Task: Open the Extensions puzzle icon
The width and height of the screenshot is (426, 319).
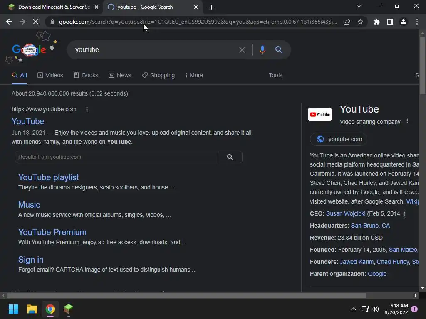Action: 377,22
